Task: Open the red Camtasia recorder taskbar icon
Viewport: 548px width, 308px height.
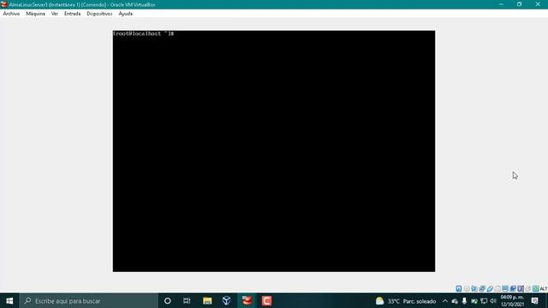Action: pyautogui.click(x=266, y=300)
